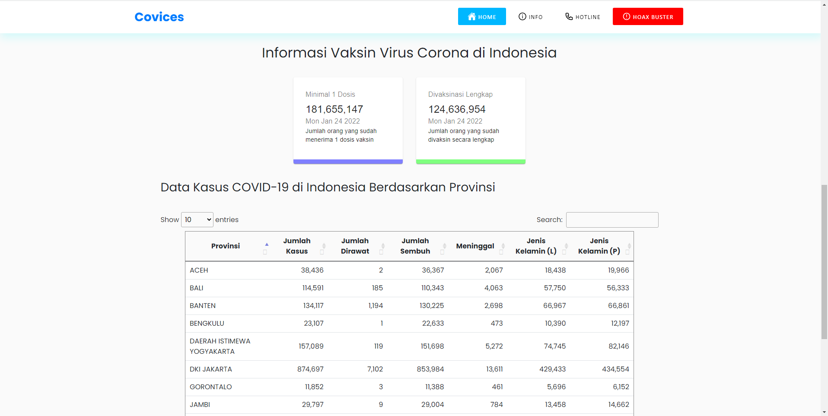Sort table by Jumlah Dirawat column

click(x=358, y=246)
